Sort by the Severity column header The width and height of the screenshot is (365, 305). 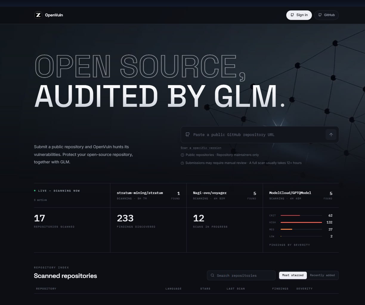click(304, 289)
